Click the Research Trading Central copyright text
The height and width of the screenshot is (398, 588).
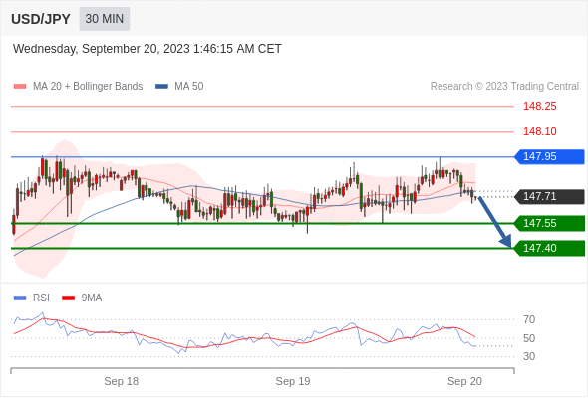coord(504,87)
